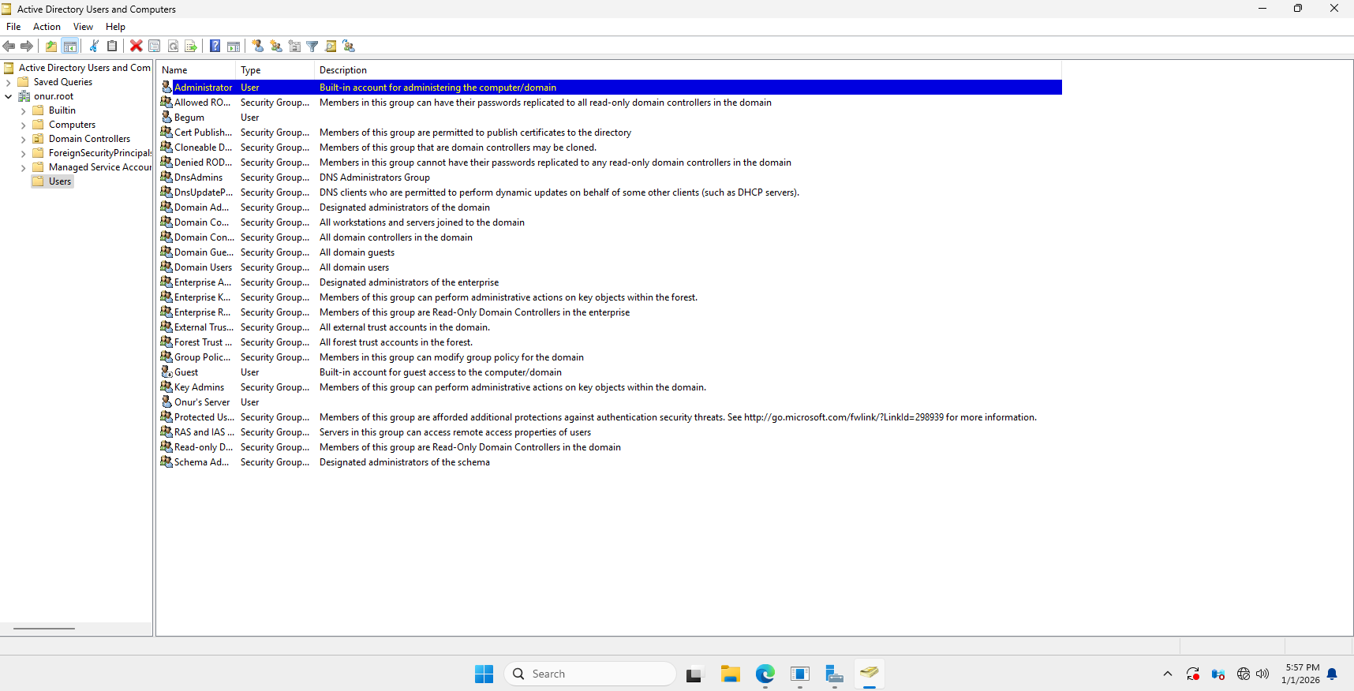
Task: Open the Help menu
Action: coord(115,27)
